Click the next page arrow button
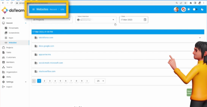The height and width of the screenshot is (107, 207). coord(87,81)
